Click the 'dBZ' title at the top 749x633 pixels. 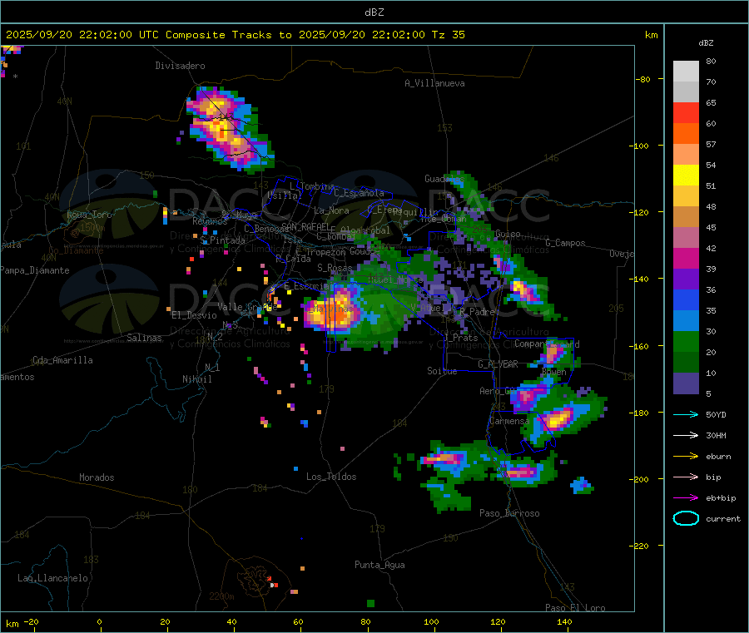tap(374, 12)
